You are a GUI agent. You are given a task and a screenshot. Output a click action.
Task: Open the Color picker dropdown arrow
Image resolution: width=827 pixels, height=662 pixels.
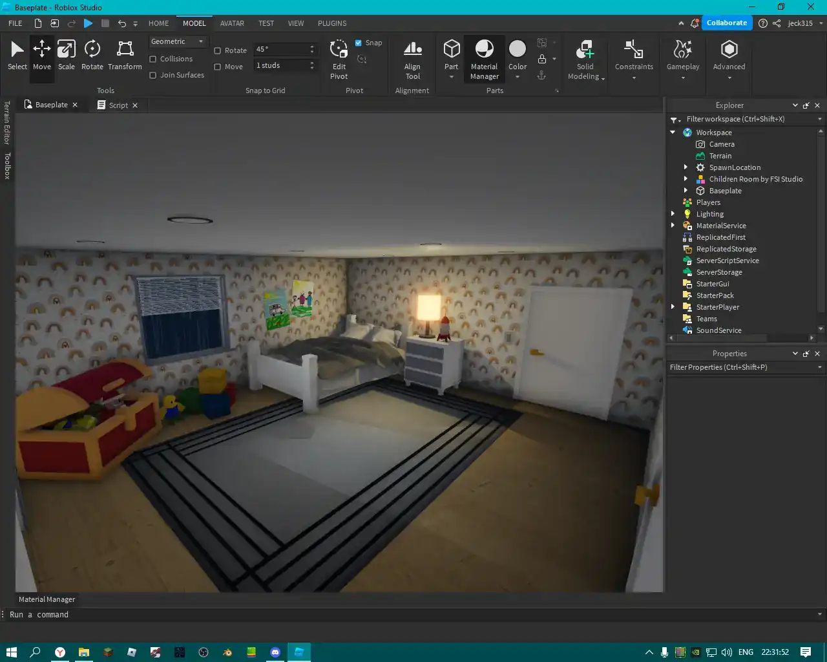518,78
